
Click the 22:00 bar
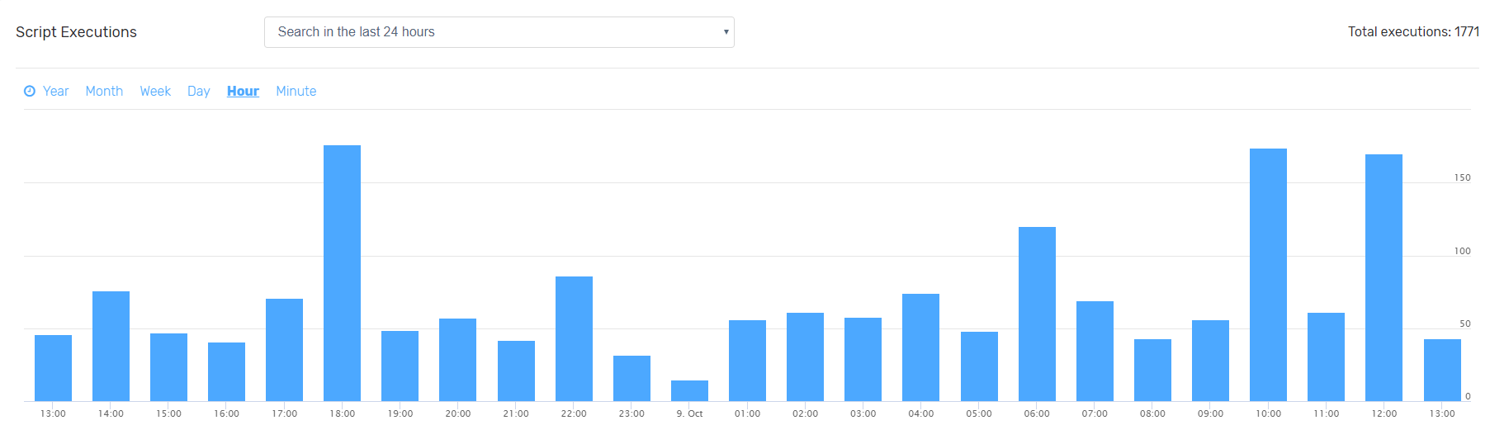click(574, 338)
